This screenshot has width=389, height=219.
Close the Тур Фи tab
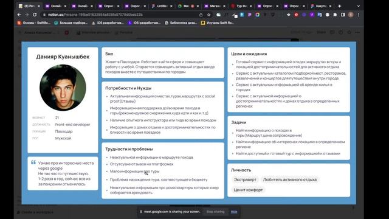tap(250, 6)
